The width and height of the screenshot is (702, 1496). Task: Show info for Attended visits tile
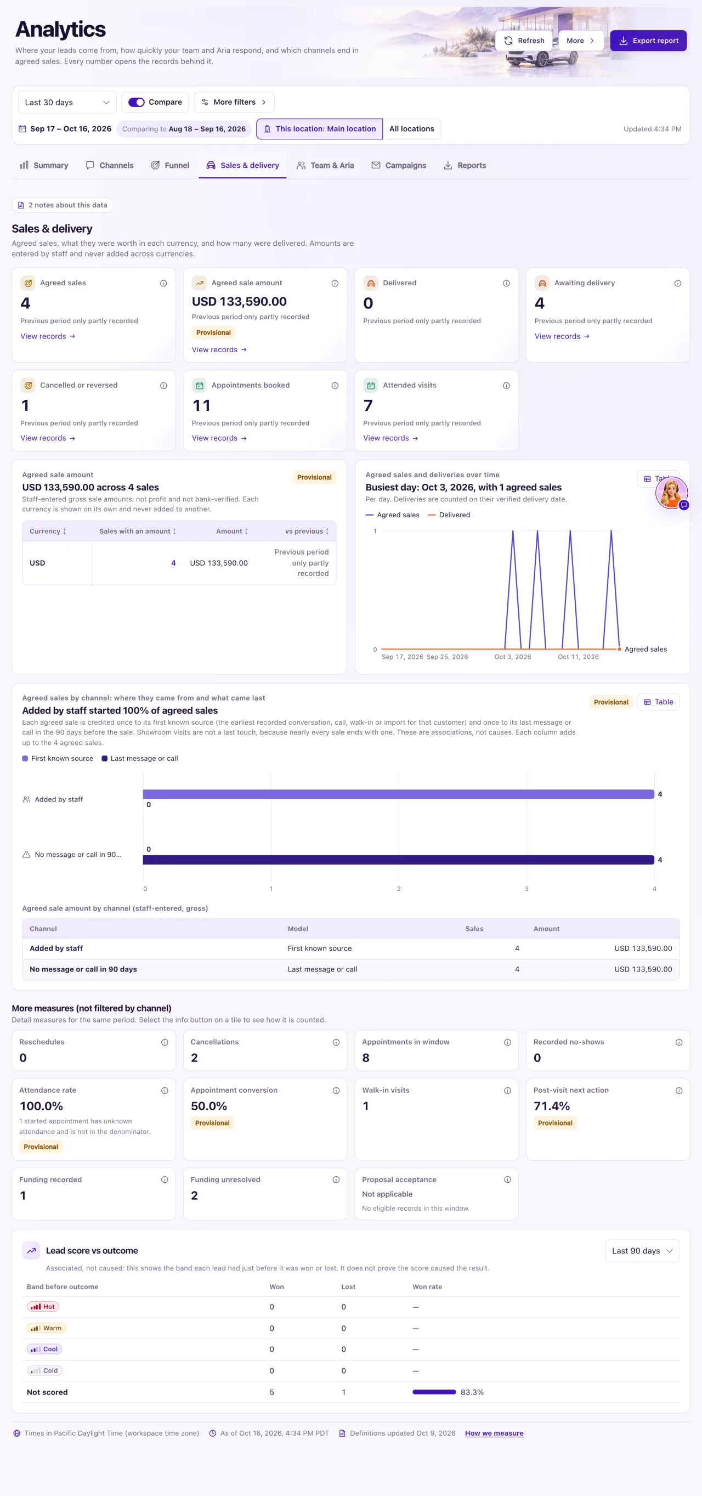(x=506, y=386)
